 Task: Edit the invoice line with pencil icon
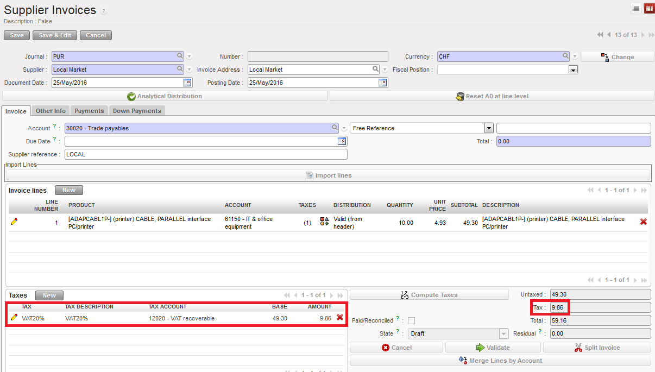click(14, 222)
